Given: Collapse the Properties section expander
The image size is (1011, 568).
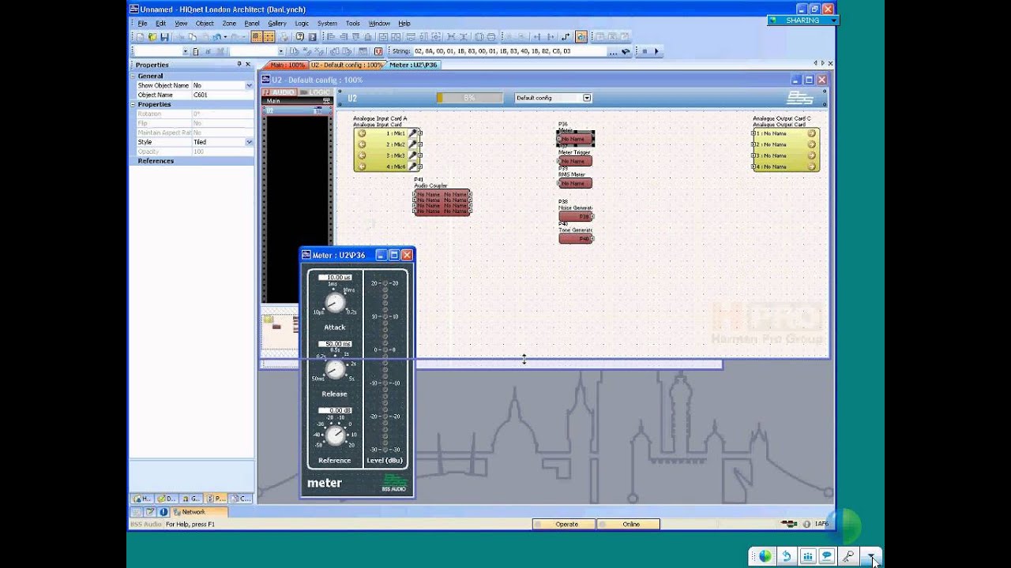Looking at the screenshot, I should 133,104.
